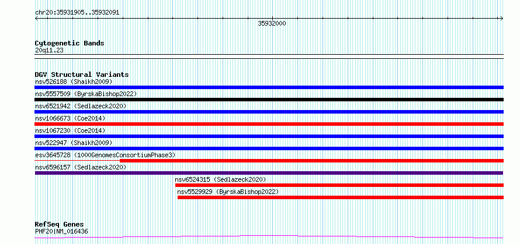520x244 pixels.
Task: Open nsv526188 (Shaikh2009) variant label
Action: click(x=74, y=82)
